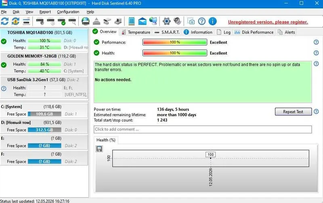Image resolution: width=323 pixels, height=203 pixels.
Task: Select the F: partition entry
Action: tap(44, 158)
